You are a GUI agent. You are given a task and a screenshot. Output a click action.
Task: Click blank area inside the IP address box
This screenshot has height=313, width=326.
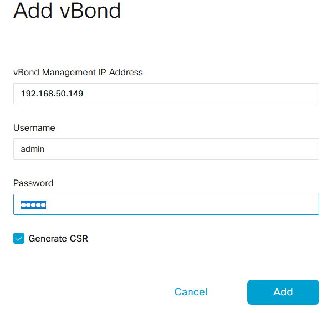(x=200, y=94)
